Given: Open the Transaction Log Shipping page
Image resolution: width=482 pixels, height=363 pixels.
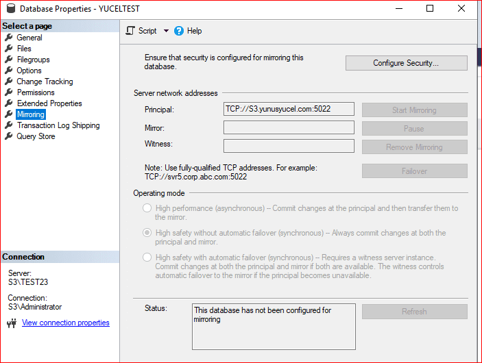Looking at the screenshot, I should [x=58, y=125].
